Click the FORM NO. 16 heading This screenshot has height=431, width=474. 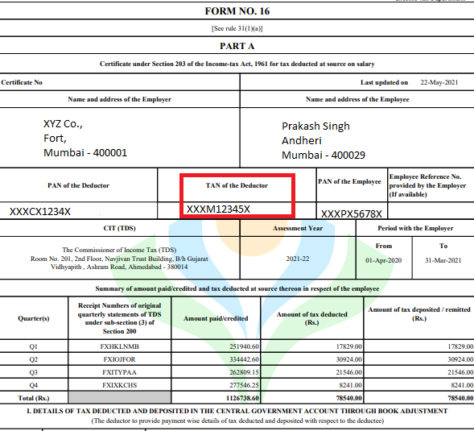(x=237, y=11)
